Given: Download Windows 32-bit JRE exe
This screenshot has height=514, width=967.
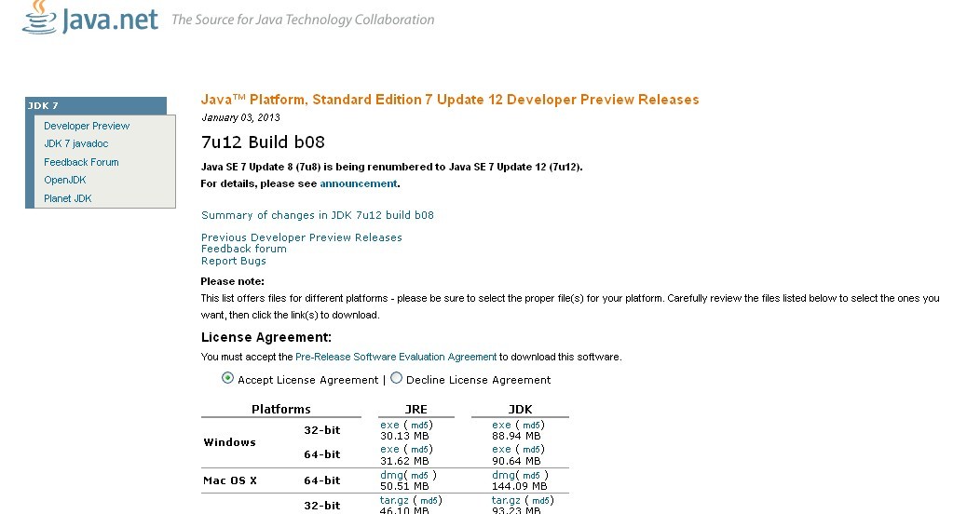Looking at the screenshot, I should coord(389,425).
